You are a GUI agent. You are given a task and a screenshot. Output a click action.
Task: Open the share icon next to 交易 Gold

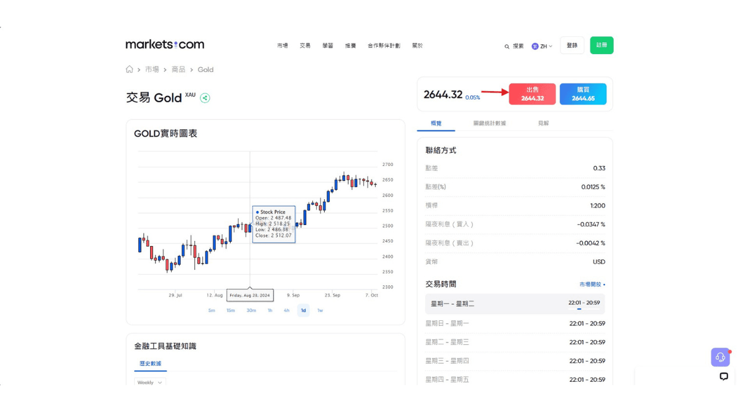205,98
